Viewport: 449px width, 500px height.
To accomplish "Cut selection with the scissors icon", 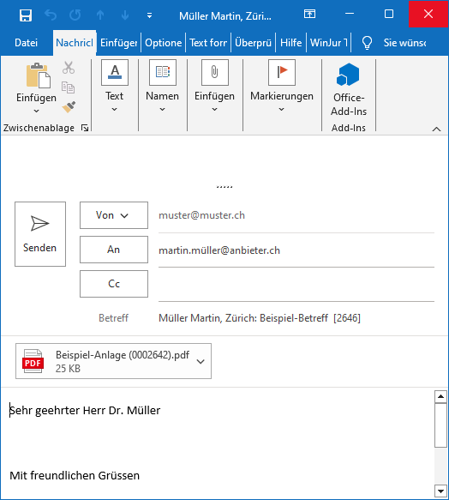I will click(69, 68).
